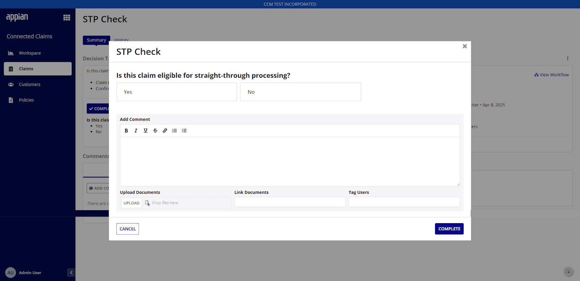Open the Appian apps grid menu
Image resolution: width=580 pixels, height=281 pixels.
(x=67, y=17)
